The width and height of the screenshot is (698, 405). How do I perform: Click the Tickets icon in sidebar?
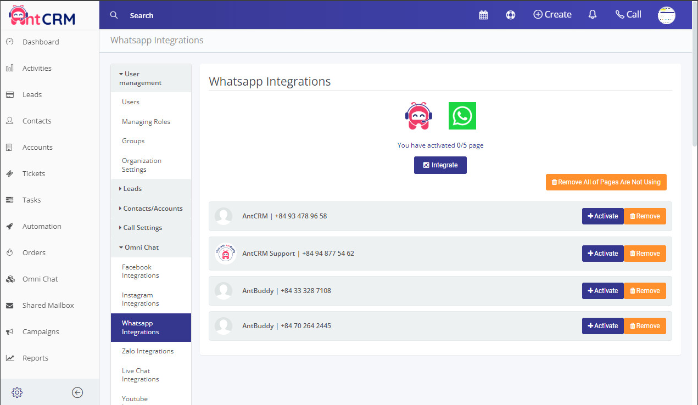[x=10, y=173]
